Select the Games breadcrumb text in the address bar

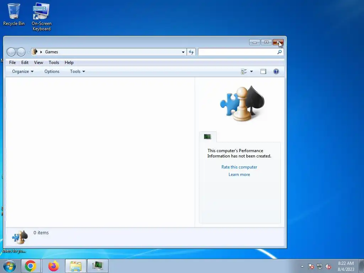point(52,52)
